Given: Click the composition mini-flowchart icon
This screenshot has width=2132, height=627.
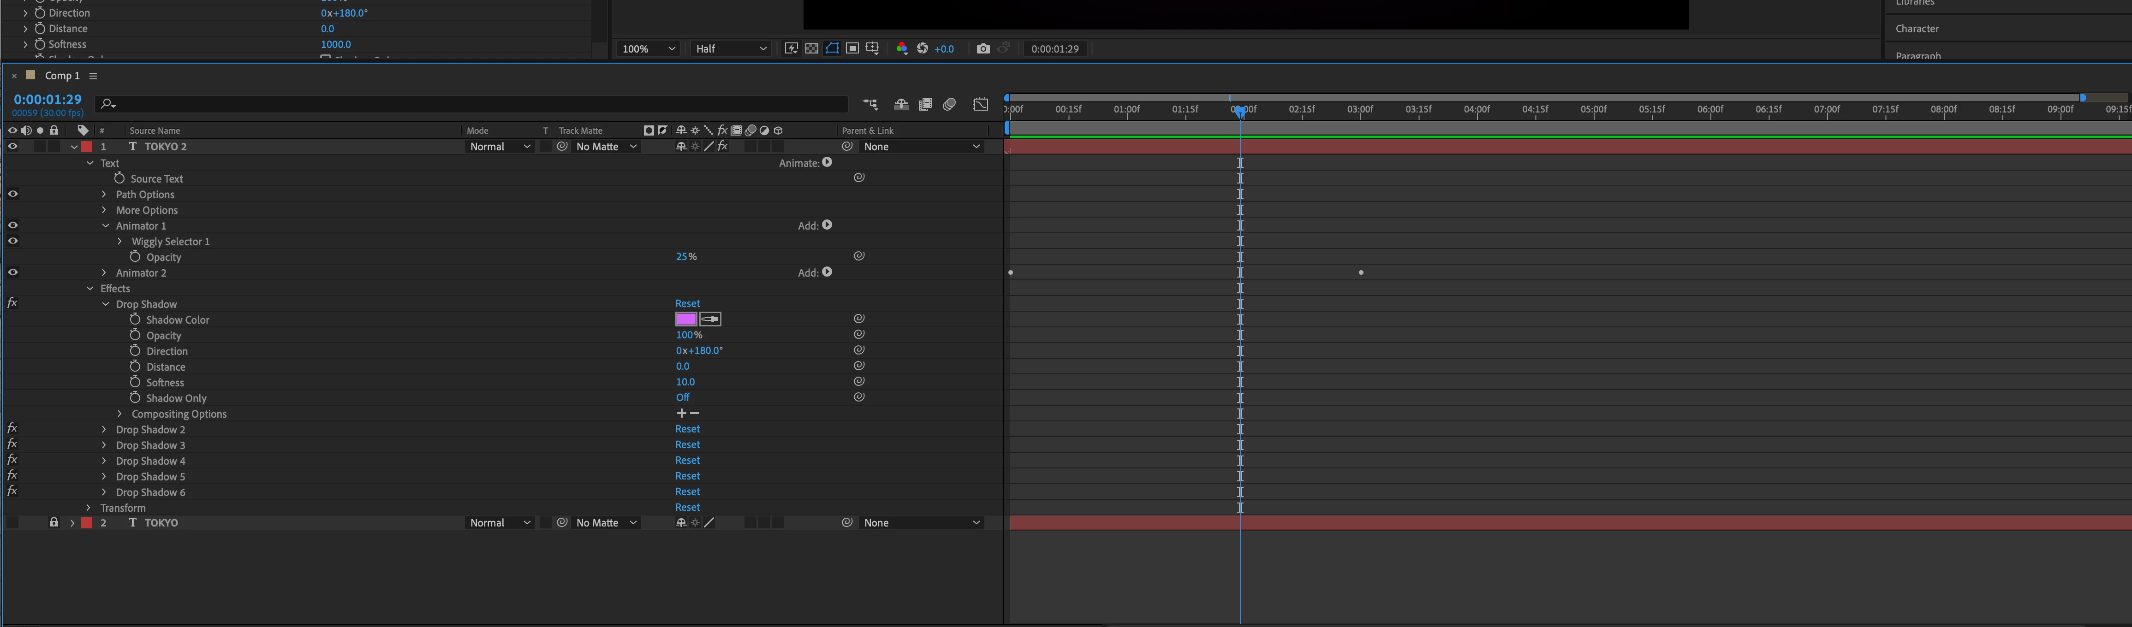Looking at the screenshot, I should coord(870,104).
